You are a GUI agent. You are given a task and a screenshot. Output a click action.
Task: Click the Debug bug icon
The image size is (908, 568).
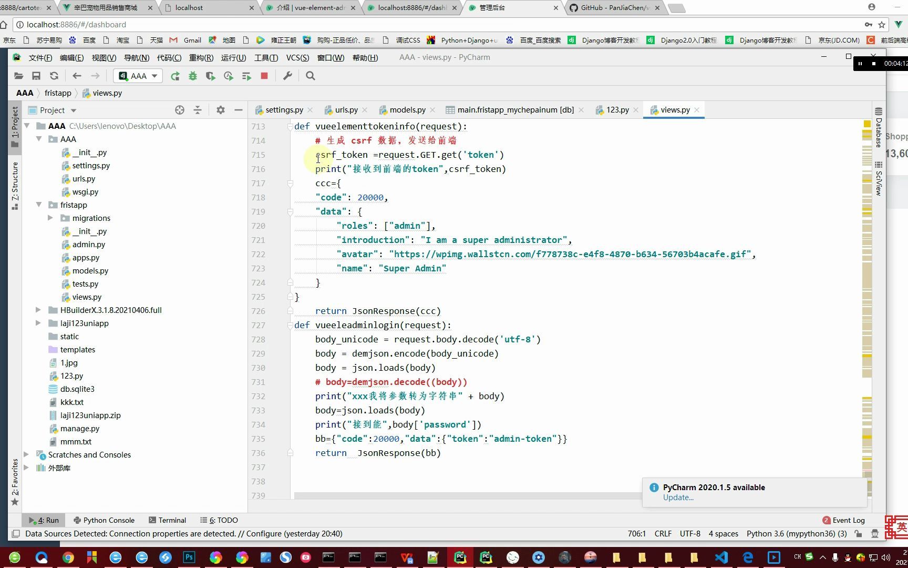click(193, 76)
